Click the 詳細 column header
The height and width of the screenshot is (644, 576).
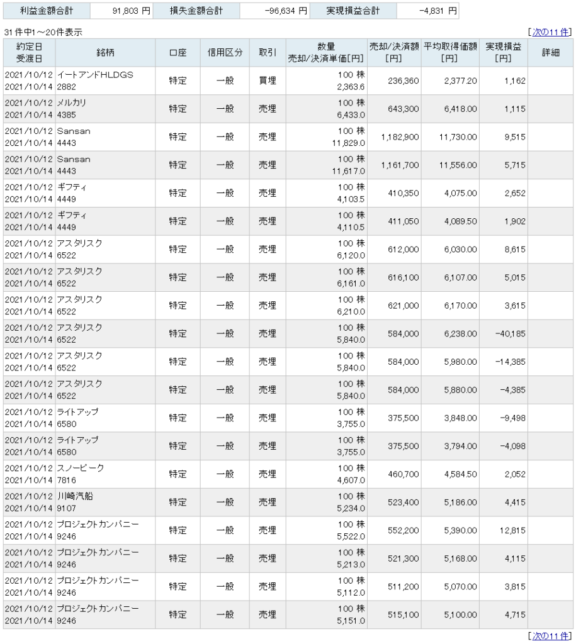click(551, 53)
